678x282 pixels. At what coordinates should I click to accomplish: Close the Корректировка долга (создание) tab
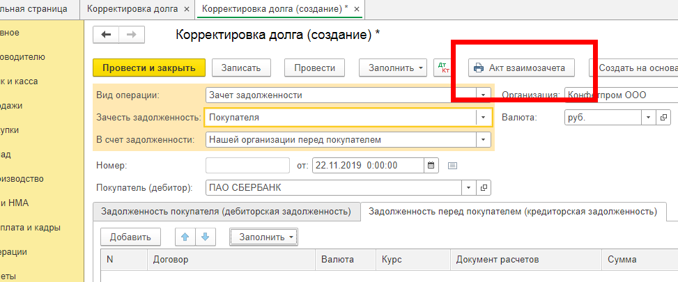tap(357, 10)
